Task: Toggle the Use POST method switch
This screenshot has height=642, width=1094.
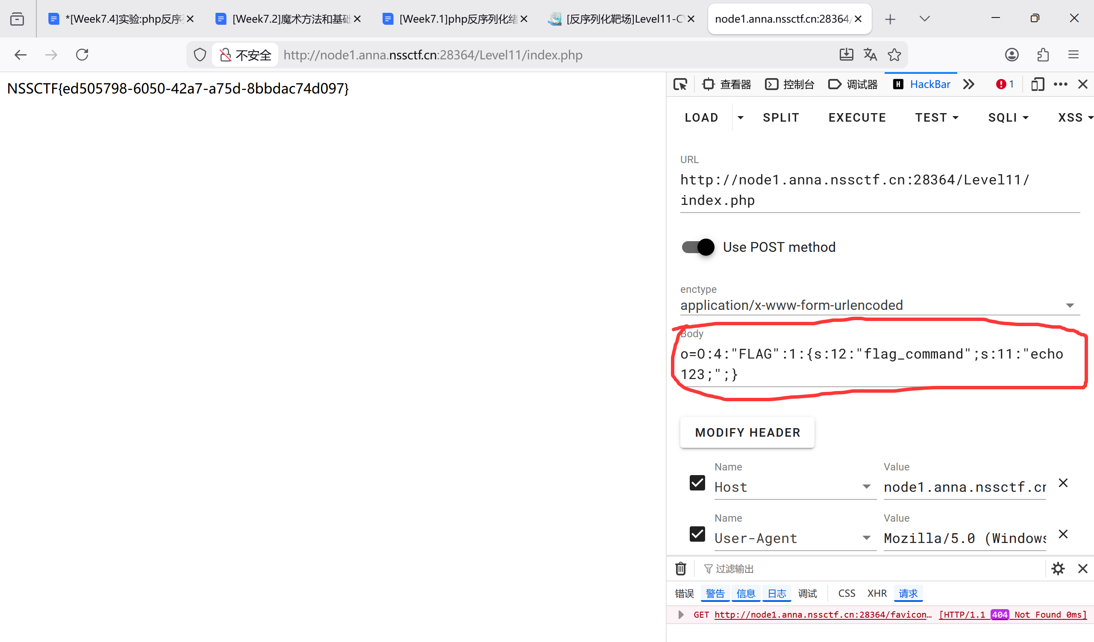Action: coord(698,247)
